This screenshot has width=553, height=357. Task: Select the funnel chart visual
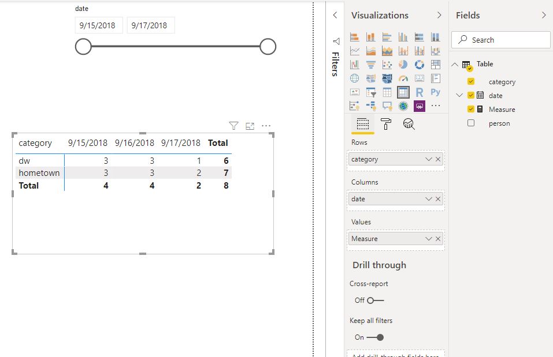pos(370,65)
